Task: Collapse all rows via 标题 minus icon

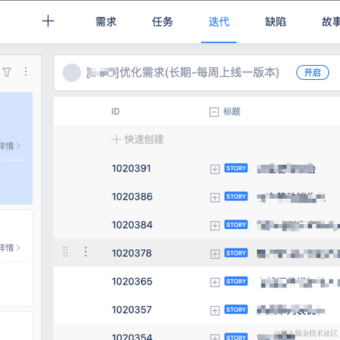Action: click(214, 112)
